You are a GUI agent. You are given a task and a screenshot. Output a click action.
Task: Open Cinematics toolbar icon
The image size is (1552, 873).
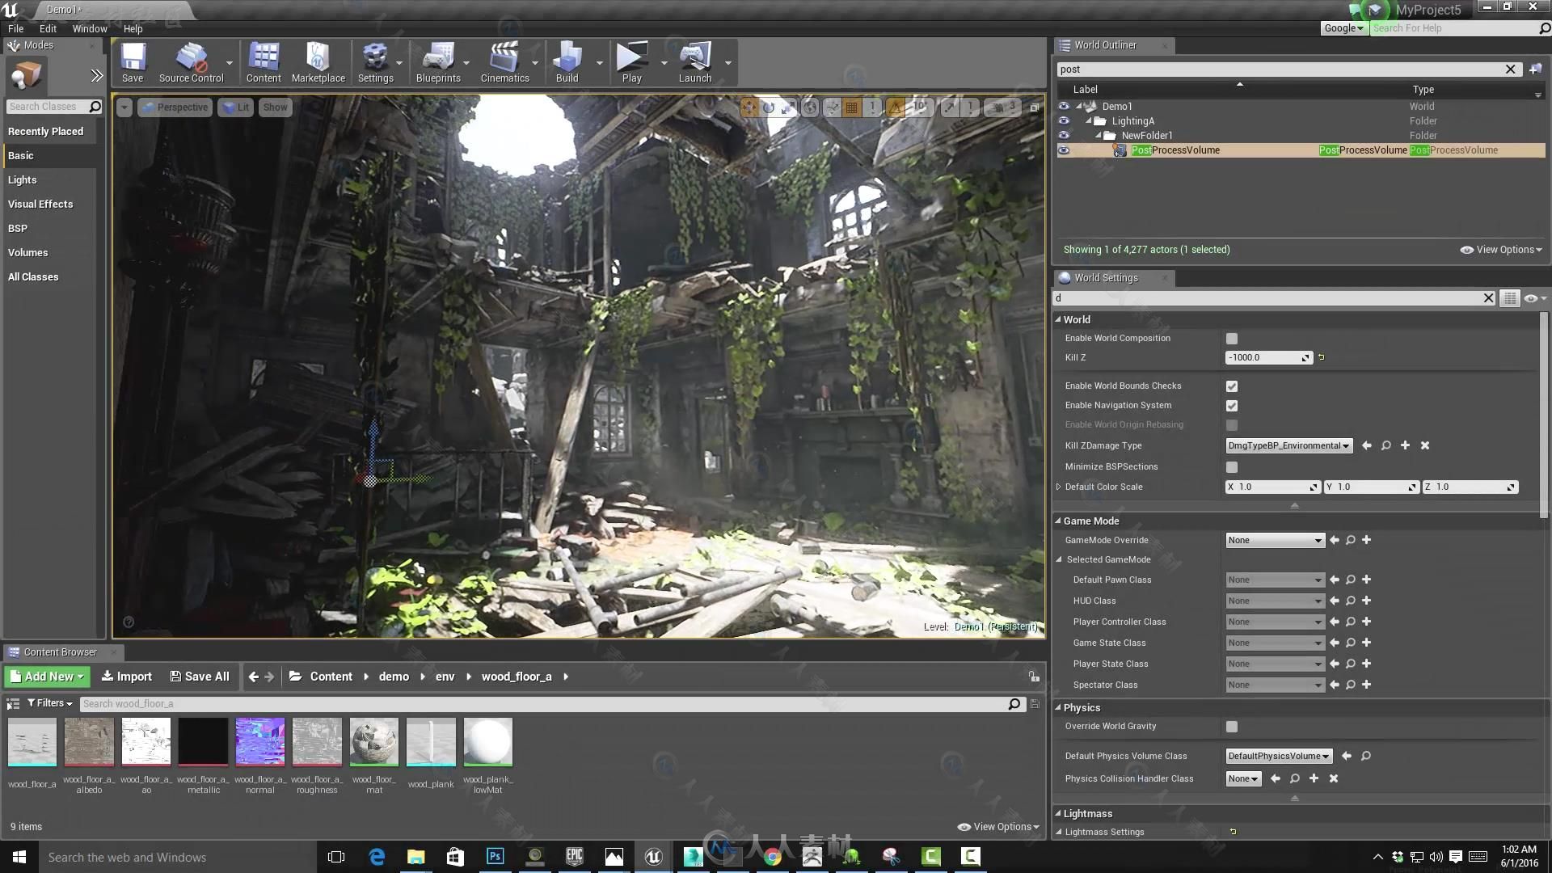[x=504, y=62]
